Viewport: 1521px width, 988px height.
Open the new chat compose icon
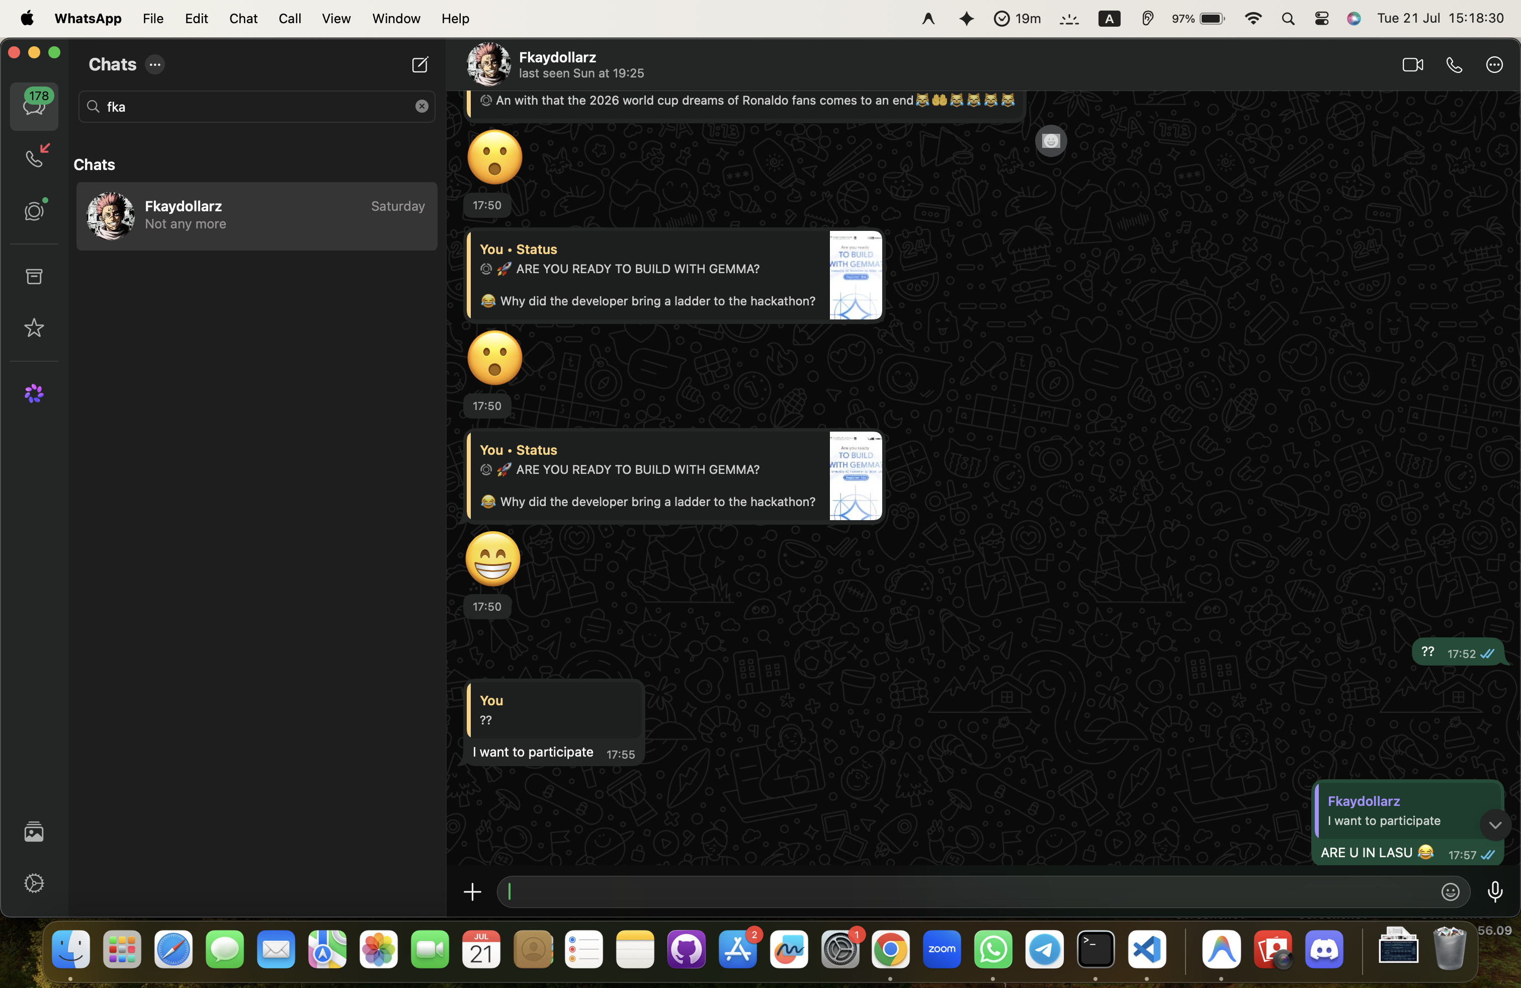click(420, 64)
